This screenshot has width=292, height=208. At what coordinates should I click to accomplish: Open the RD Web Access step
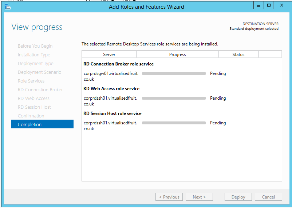pyautogui.click(x=33, y=98)
